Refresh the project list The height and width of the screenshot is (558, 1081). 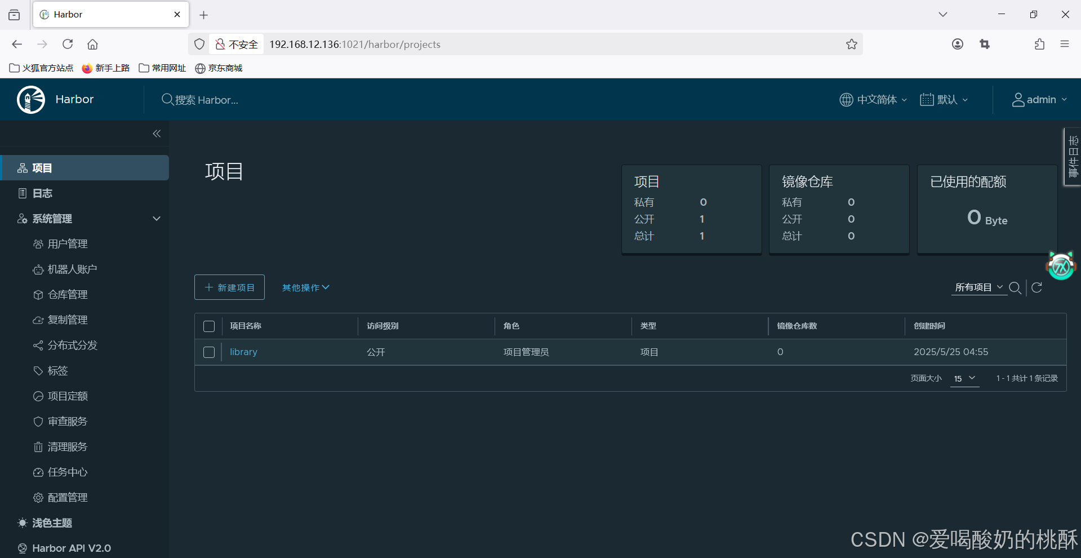click(x=1036, y=287)
